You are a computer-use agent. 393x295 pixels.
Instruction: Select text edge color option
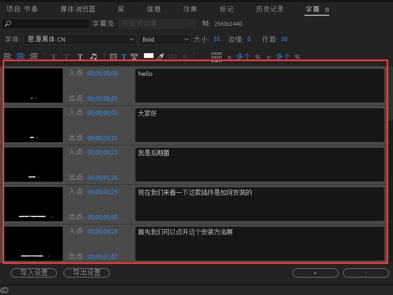click(135, 57)
